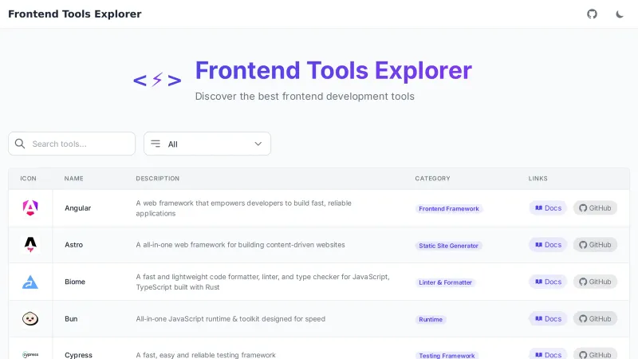Screen dimensions: 638x359
Task: Click the Angular logo icon
Action: (30, 208)
